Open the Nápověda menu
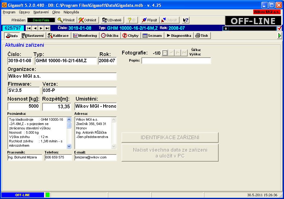 point(71,12)
